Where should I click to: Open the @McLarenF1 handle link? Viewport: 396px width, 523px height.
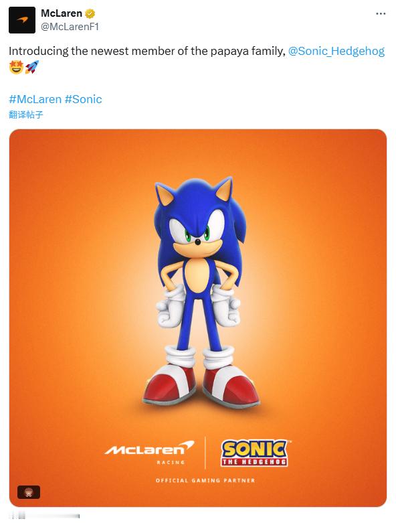click(x=70, y=27)
